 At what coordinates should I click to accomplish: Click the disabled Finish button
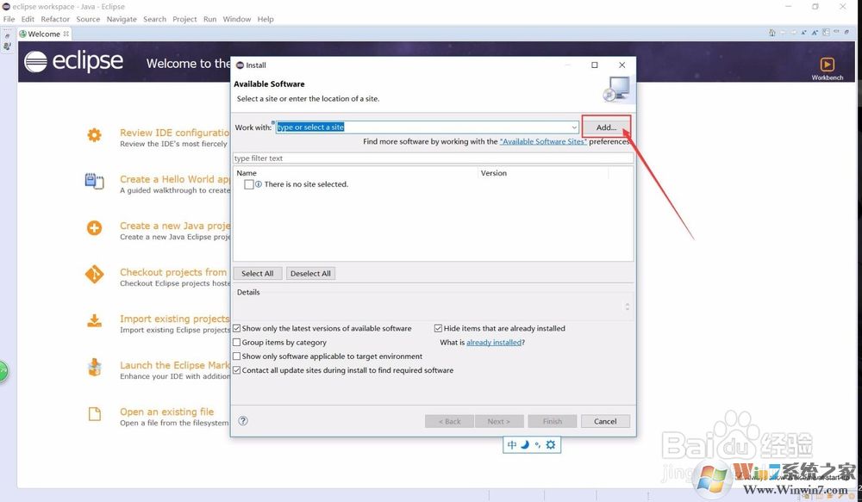click(x=552, y=421)
